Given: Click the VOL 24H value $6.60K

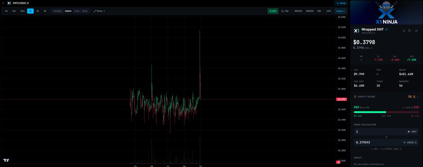Looking at the screenshot, I should coord(359,86).
